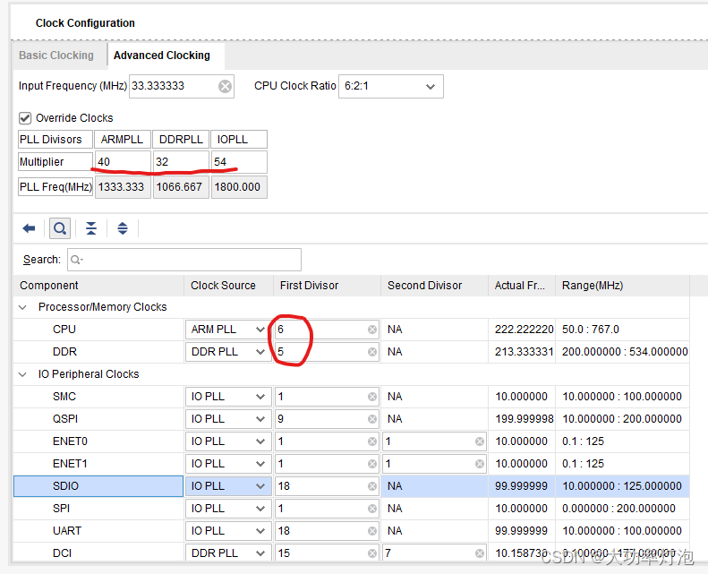
Task: Open the SMC clock source dropdown
Action: click(x=228, y=397)
